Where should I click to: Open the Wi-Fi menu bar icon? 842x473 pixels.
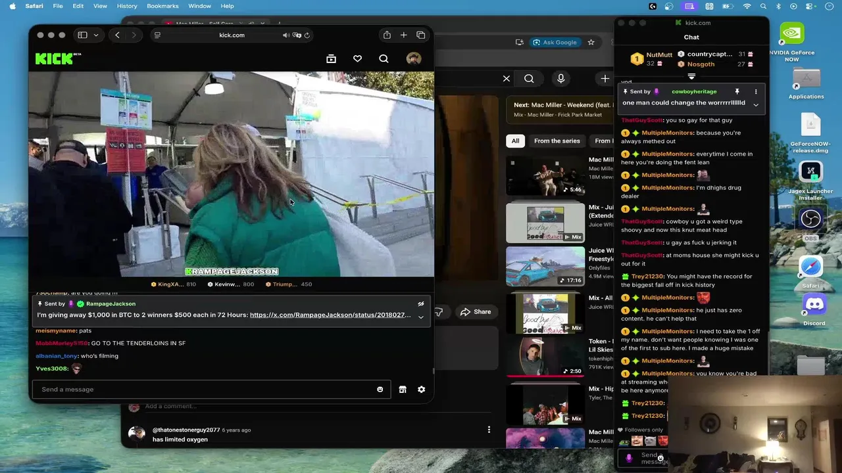pos(747,6)
